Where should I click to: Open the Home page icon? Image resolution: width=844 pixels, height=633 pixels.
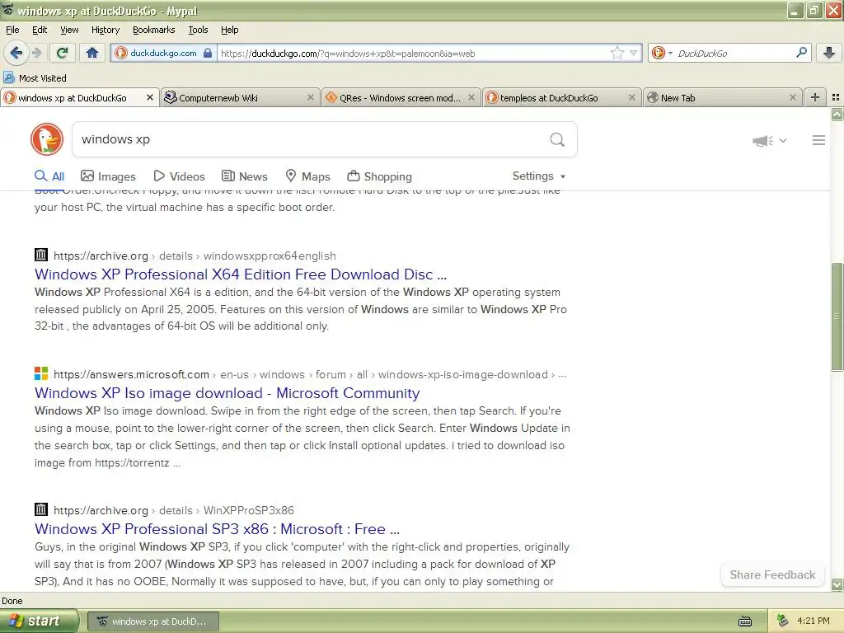(92, 53)
